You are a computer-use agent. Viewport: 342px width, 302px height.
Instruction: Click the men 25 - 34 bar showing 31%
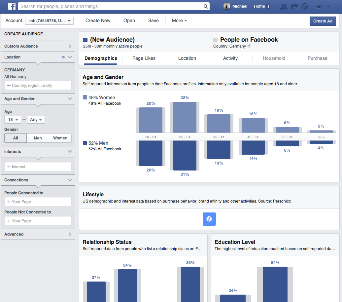185,156
